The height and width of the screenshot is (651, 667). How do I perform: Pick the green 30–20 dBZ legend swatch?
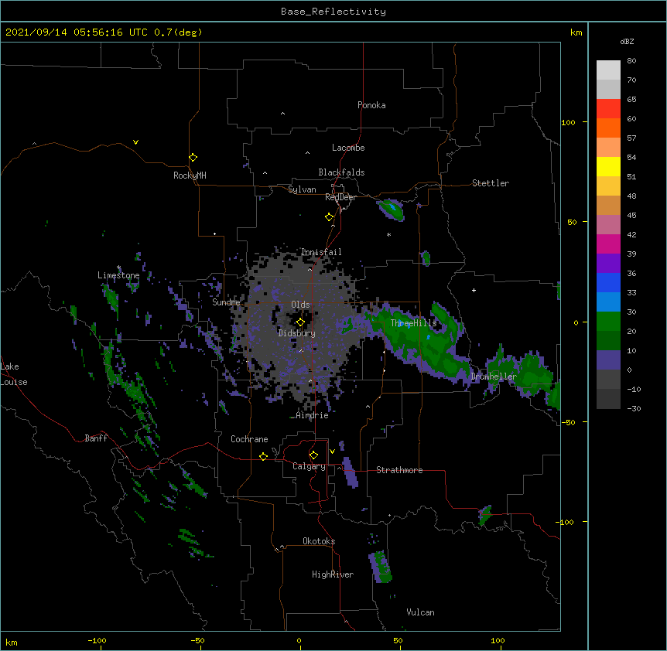[x=608, y=322]
